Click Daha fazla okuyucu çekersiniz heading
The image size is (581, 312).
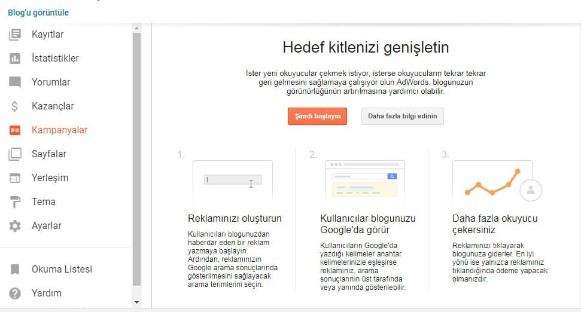pos(495,224)
